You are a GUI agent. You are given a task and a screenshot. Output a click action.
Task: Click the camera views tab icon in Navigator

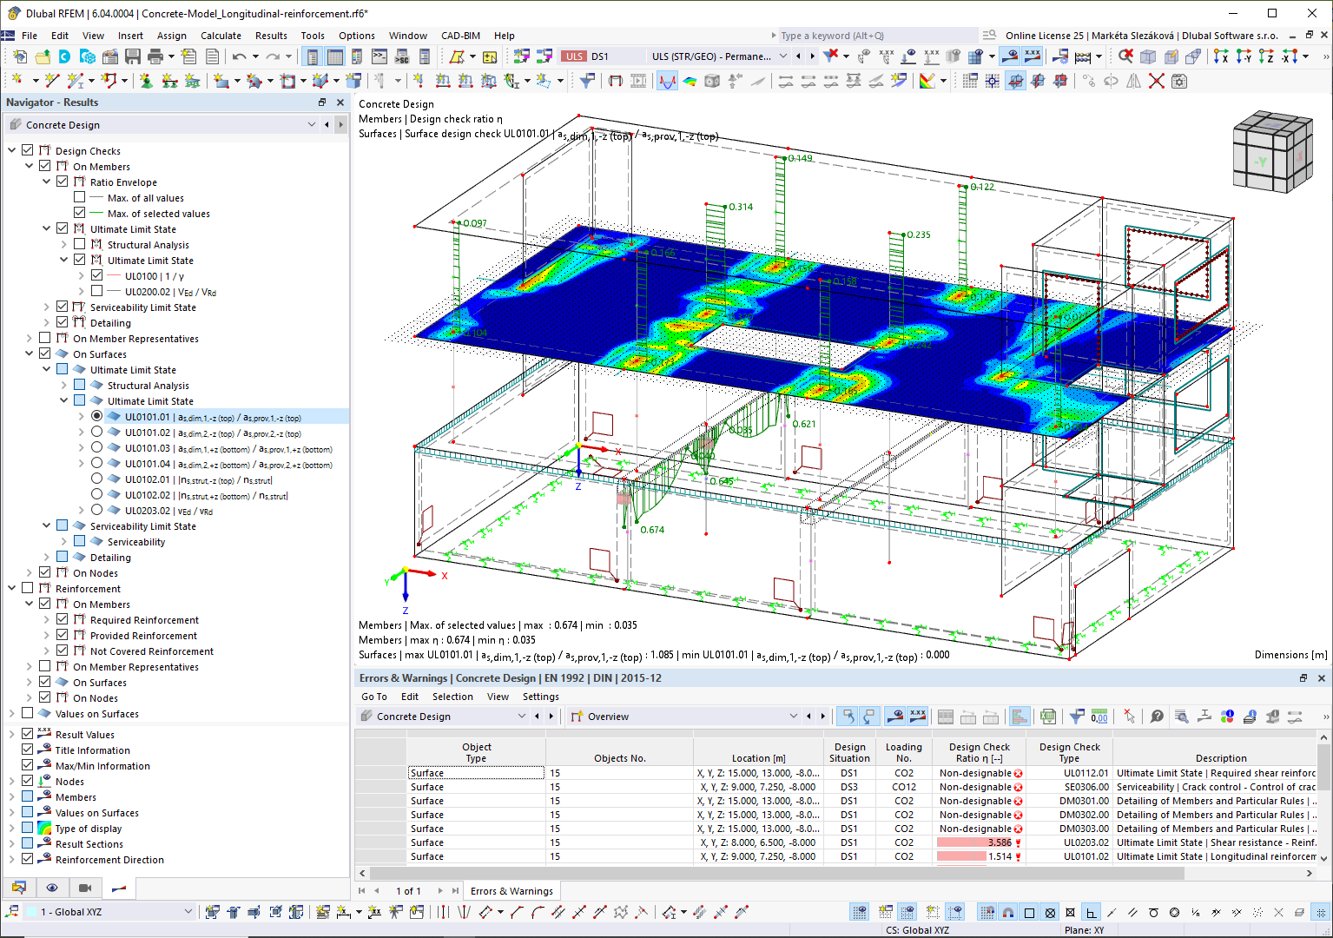(85, 888)
